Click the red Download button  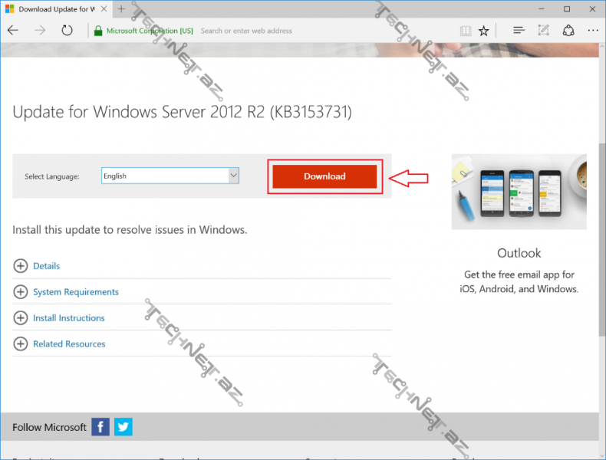pyautogui.click(x=324, y=176)
